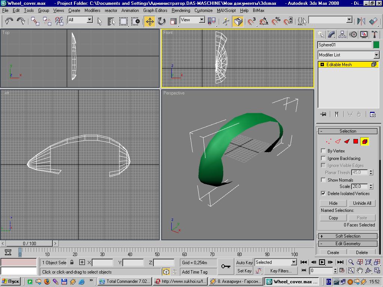The width and height of the screenshot is (383, 287).
Task: Switch to Polygon sub-object selection mode
Action: (x=356, y=141)
